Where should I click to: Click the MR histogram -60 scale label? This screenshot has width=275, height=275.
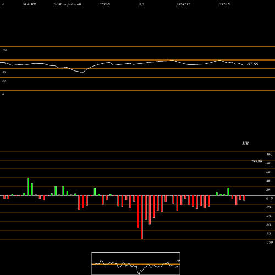tap(268, 225)
